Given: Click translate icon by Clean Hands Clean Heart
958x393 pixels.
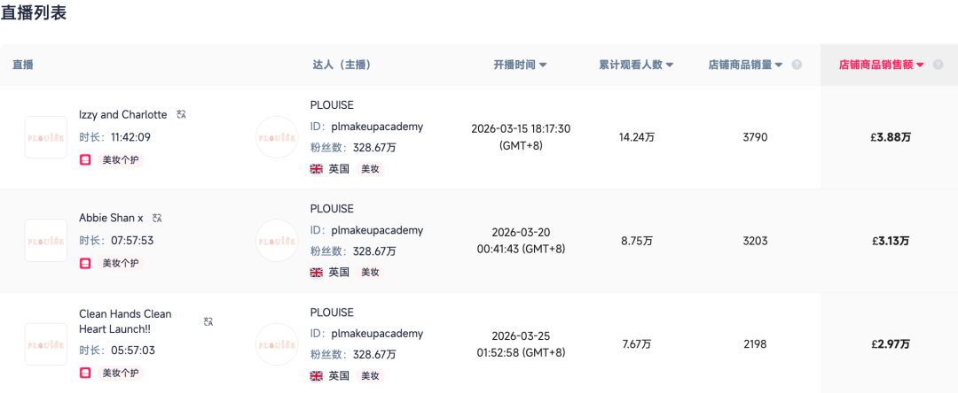Looking at the screenshot, I should point(208,321).
